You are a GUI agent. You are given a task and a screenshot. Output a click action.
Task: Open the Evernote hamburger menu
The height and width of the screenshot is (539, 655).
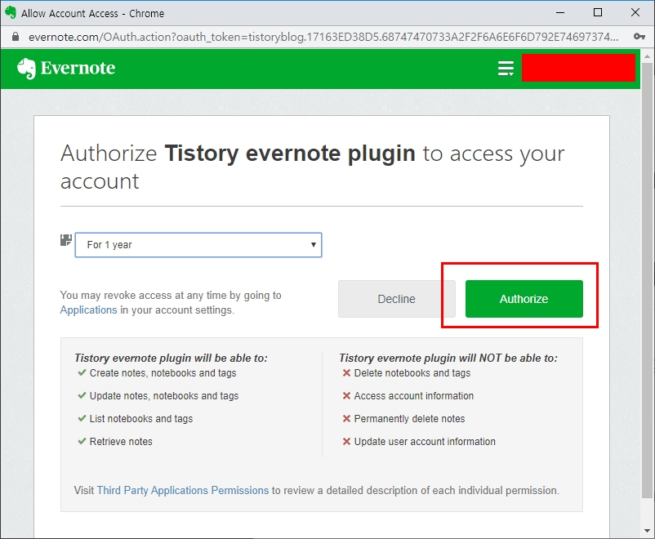point(506,68)
